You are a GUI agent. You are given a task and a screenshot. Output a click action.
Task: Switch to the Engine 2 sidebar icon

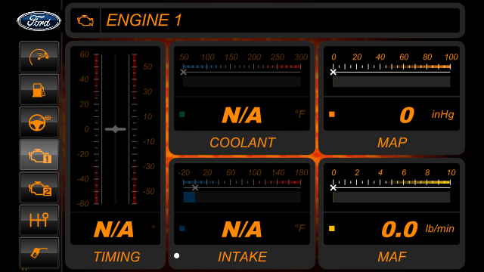[39, 187]
